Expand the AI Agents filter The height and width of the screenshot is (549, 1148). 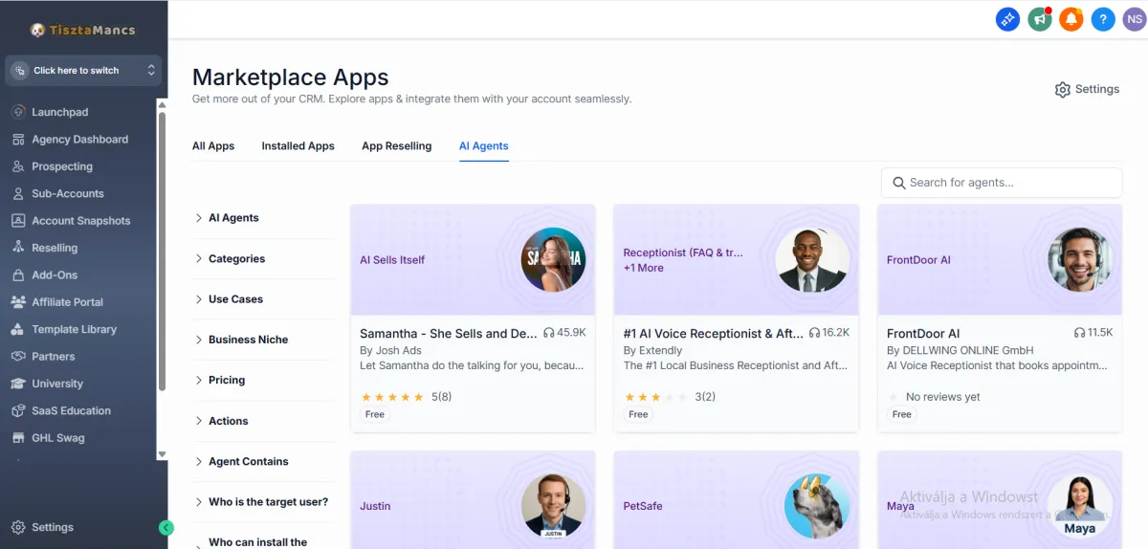click(x=263, y=218)
